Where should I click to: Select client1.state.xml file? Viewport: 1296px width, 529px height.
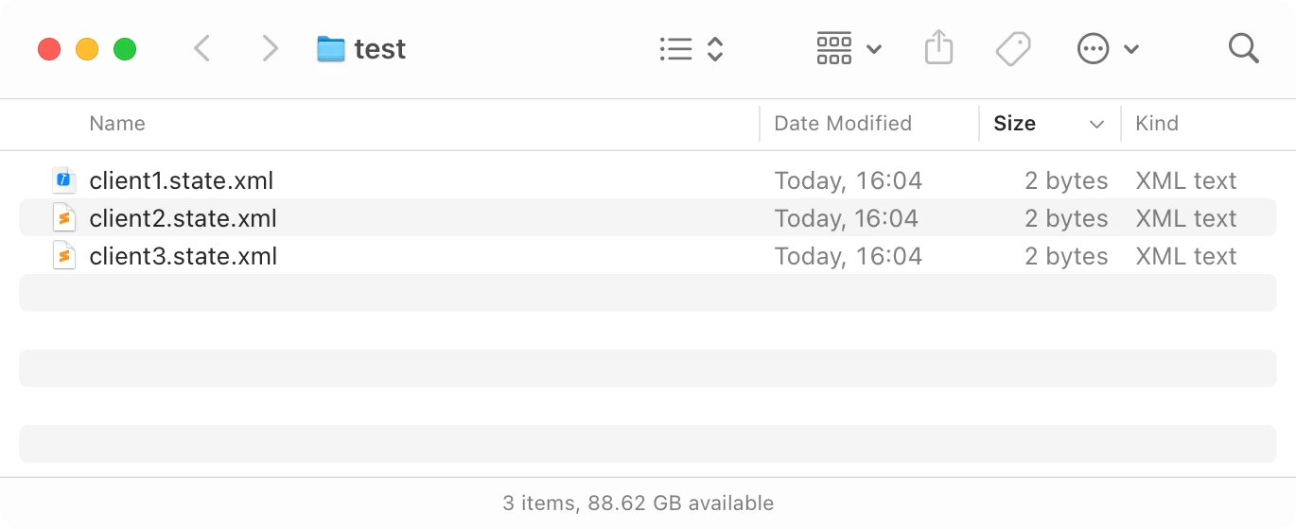point(182,180)
